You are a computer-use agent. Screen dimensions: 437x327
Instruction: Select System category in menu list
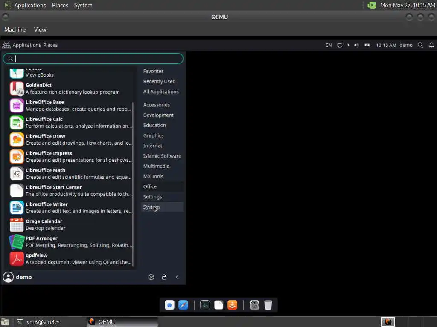coord(162,207)
